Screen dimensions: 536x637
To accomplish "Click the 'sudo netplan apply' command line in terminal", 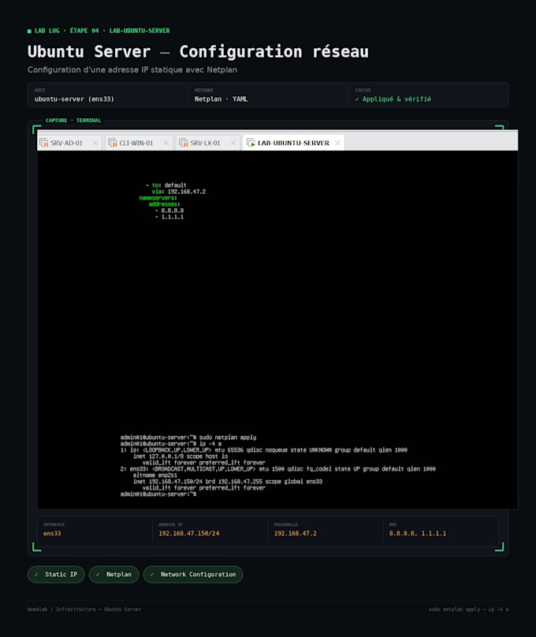I will (x=188, y=438).
